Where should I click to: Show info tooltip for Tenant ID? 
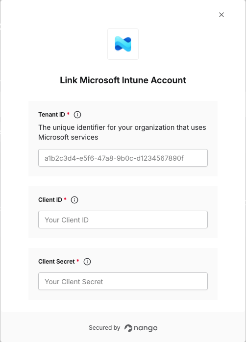click(x=77, y=115)
